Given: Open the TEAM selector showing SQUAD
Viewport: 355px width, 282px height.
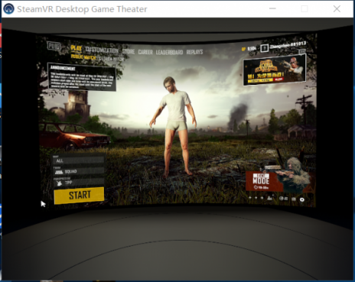Looking at the screenshot, I should [79, 171].
